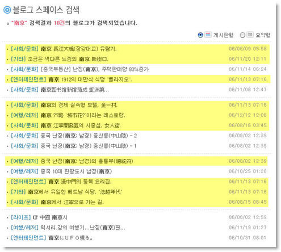This screenshot has height=252, width=281.
Task: Click [여행/레저] category of 럭셔리.강 post
Action: 24,228
